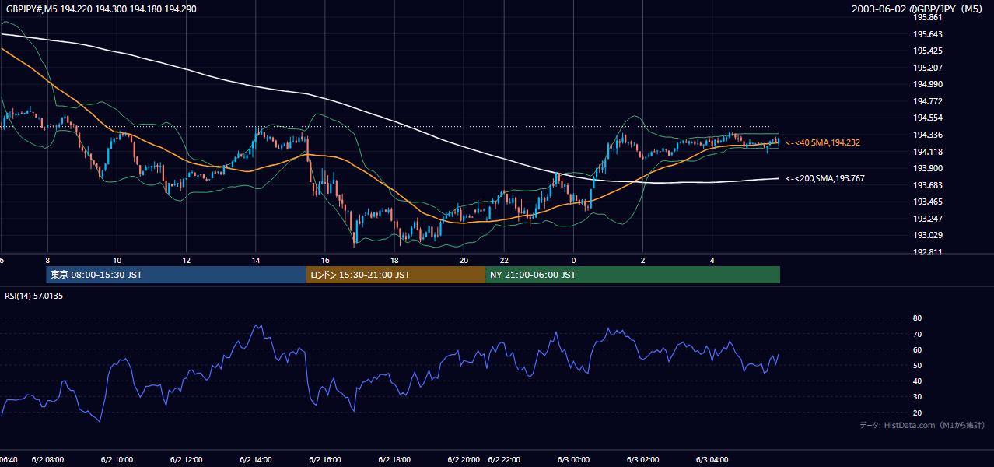Click the 6/2 14:00 date label

(256, 460)
